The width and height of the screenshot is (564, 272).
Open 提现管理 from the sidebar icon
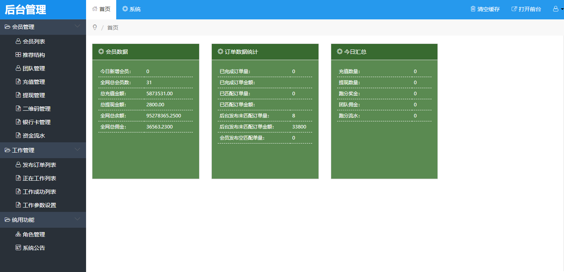[18, 95]
